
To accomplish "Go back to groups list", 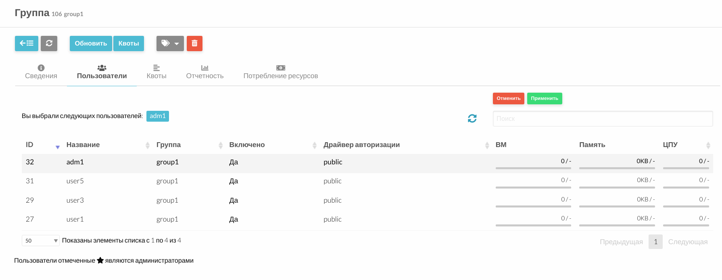I will pyautogui.click(x=27, y=44).
